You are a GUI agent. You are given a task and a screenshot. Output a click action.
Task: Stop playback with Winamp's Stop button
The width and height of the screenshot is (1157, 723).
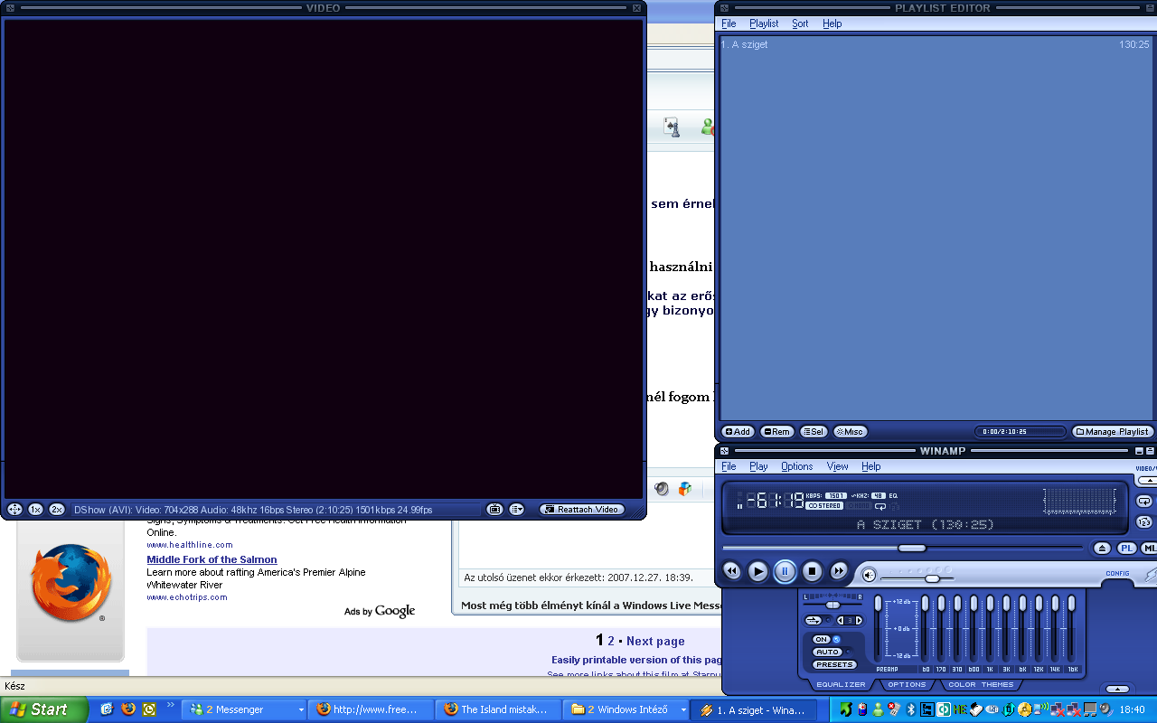[x=813, y=571]
